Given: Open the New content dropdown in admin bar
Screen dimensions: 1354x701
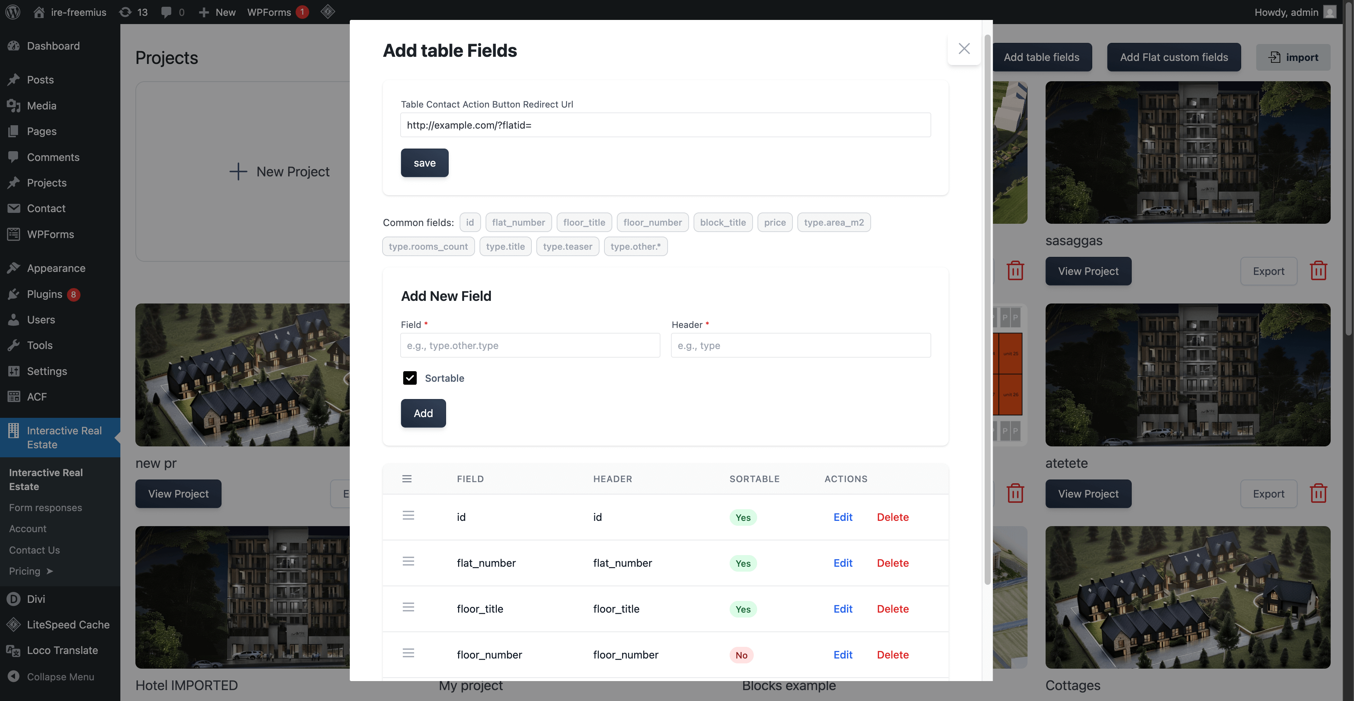Looking at the screenshot, I should coord(217,12).
